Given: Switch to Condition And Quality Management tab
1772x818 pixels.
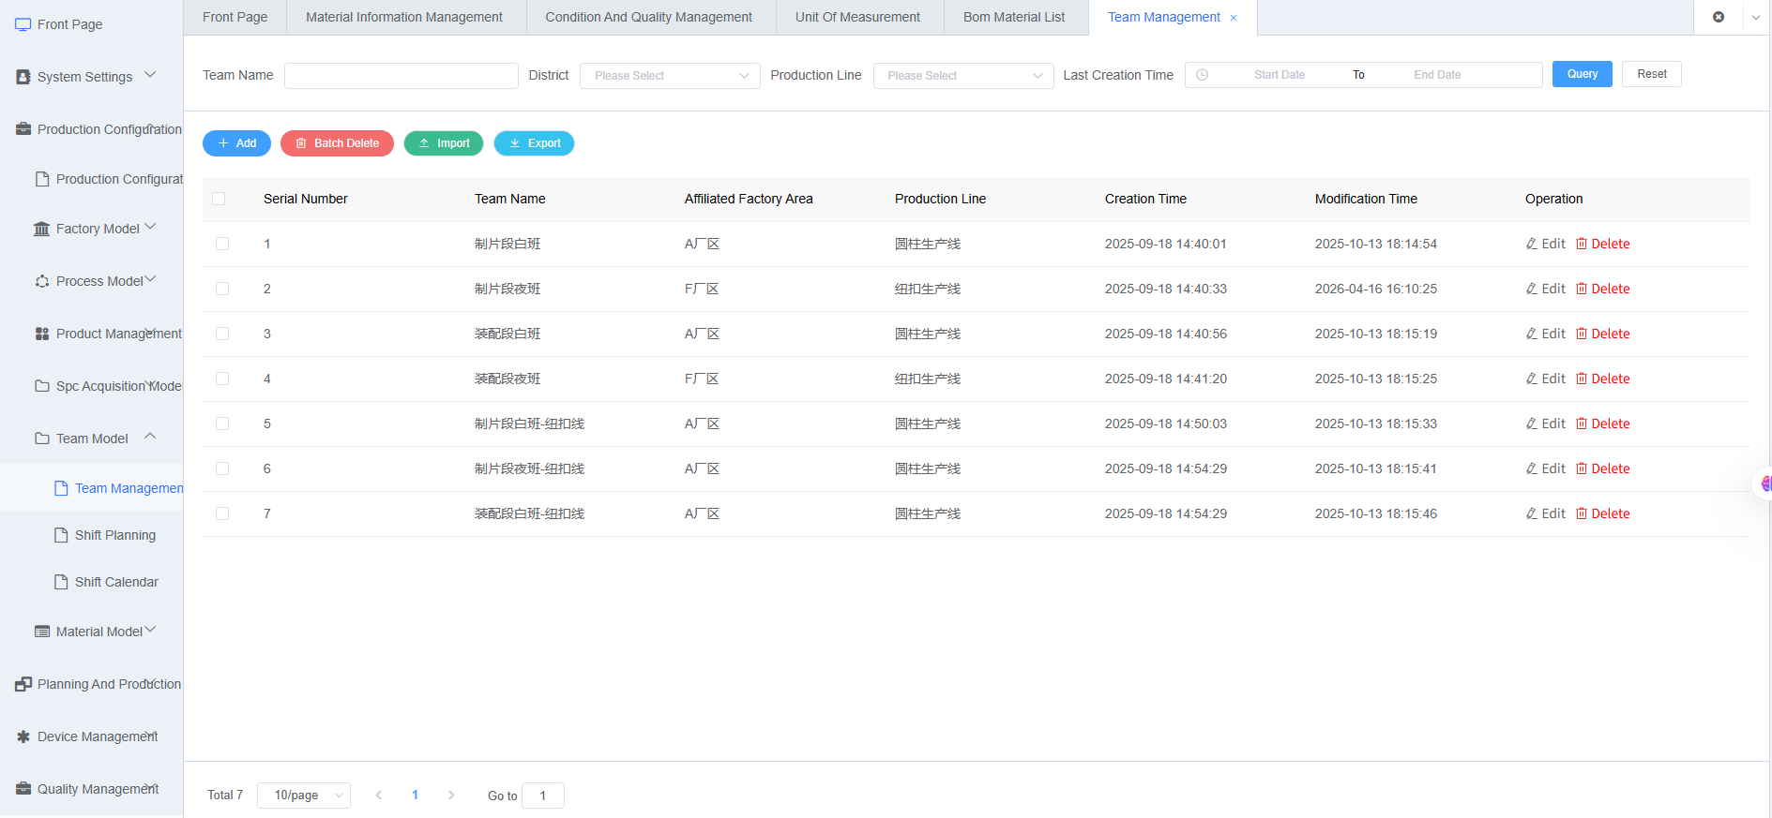Looking at the screenshot, I should pos(649,17).
